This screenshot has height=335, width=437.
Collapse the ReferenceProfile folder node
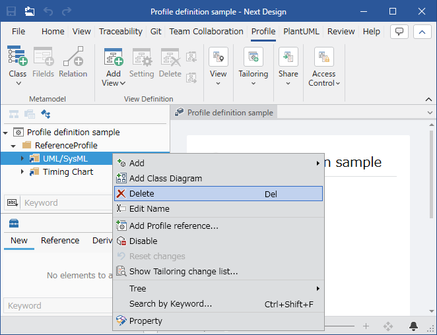coord(13,146)
